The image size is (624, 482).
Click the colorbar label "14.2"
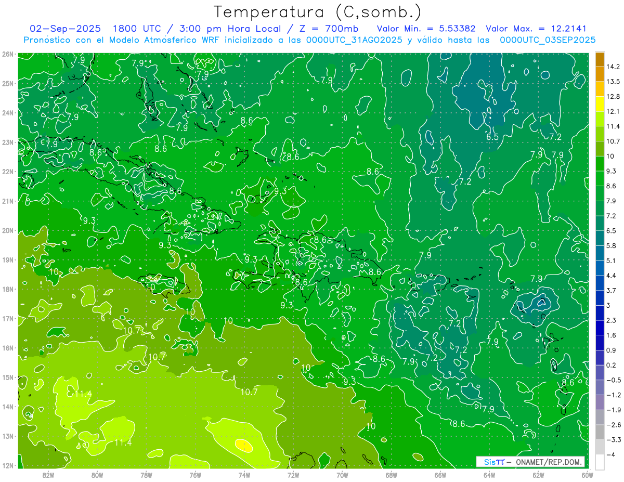(613, 67)
